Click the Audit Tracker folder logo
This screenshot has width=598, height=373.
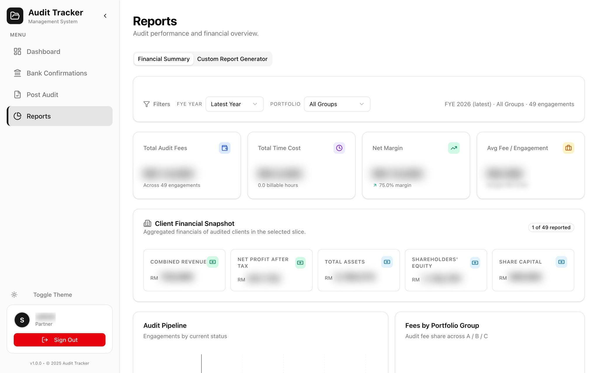pos(15,16)
